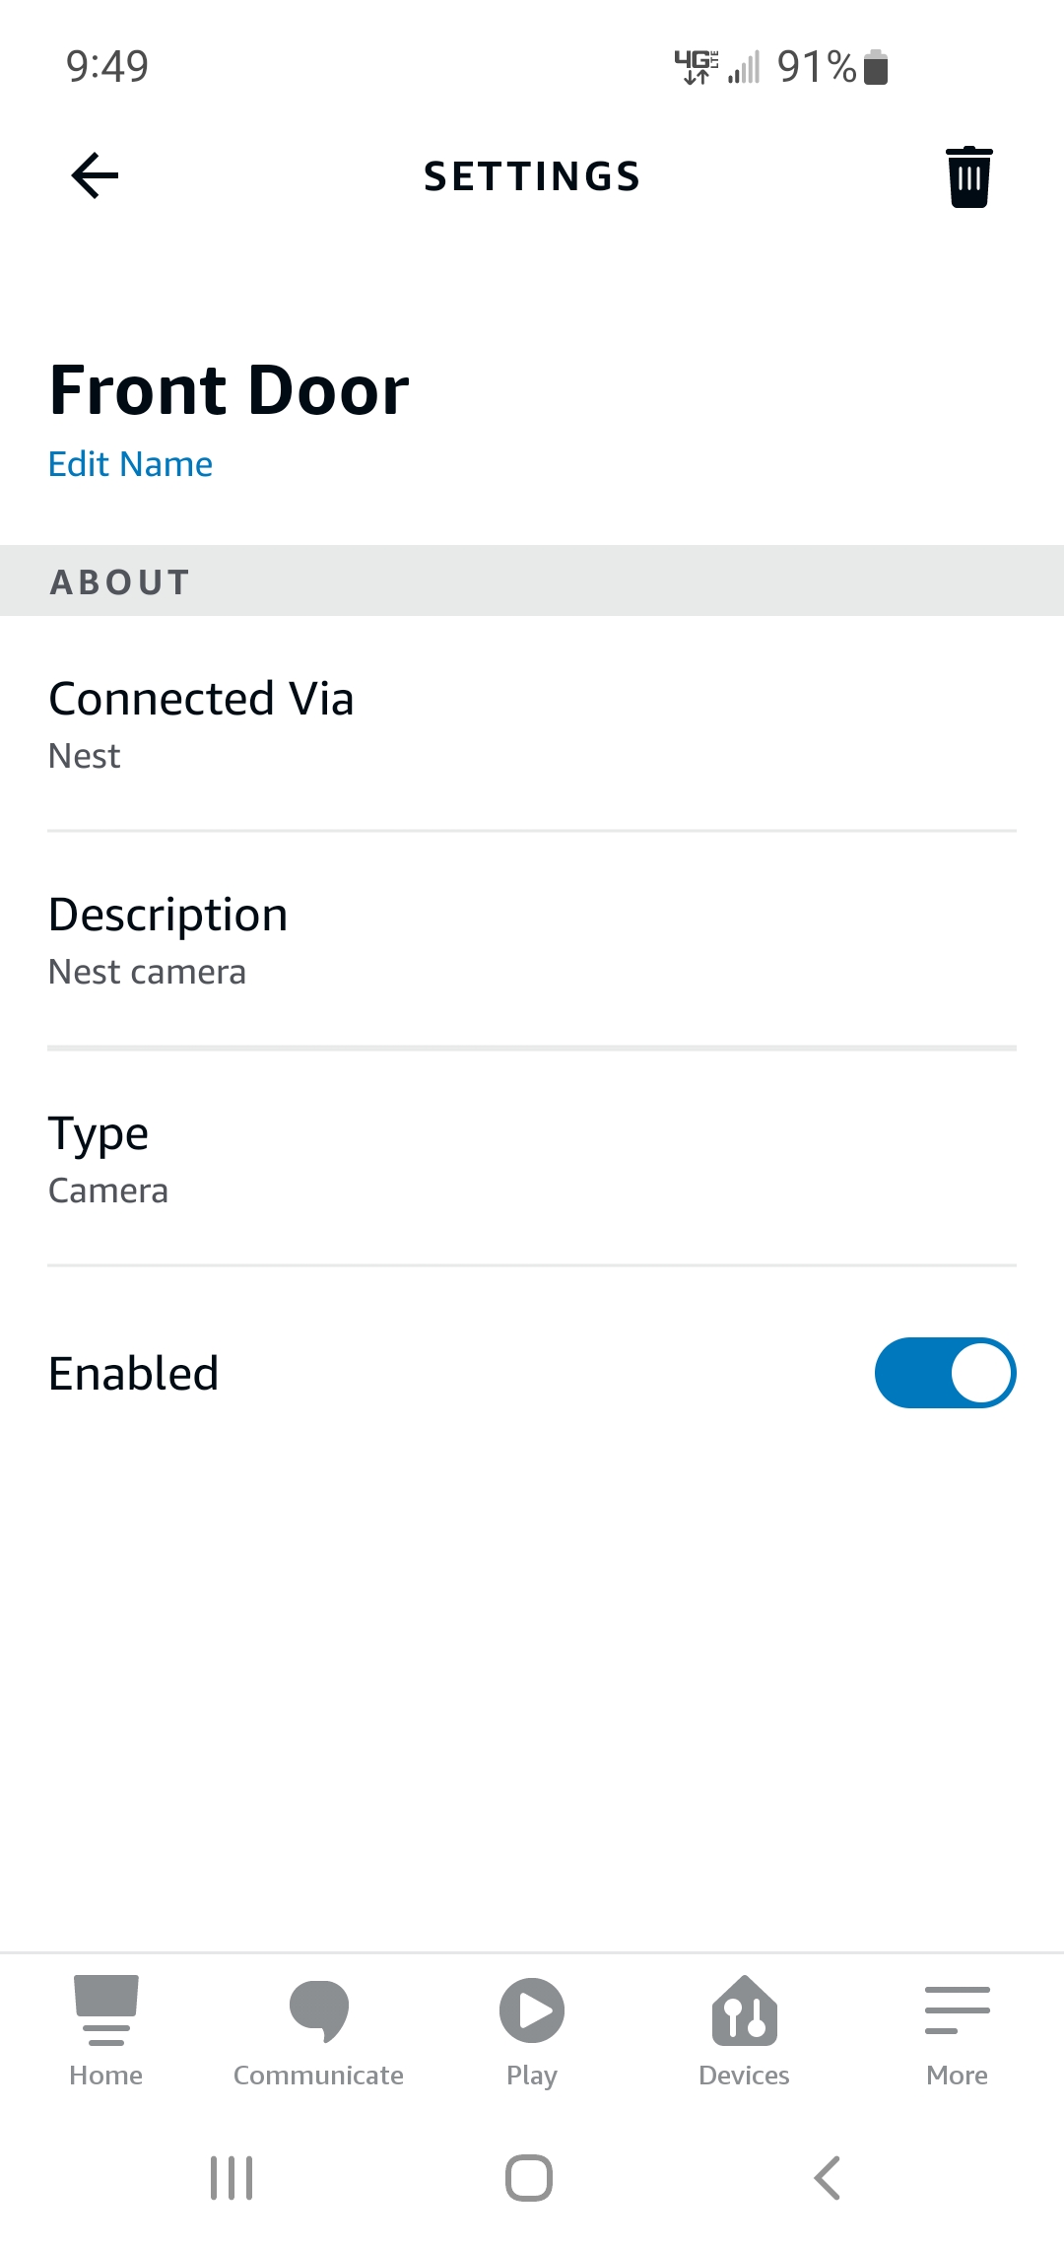Tap the Description Nest camera row
Screen dimensions: 1064x2247
click(532, 940)
